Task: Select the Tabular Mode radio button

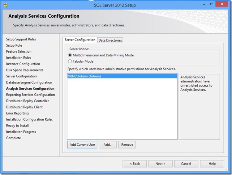Action: pyautogui.click(x=70, y=61)
